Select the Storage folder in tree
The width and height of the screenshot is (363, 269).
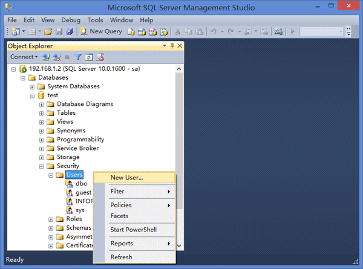click(68, 157)
